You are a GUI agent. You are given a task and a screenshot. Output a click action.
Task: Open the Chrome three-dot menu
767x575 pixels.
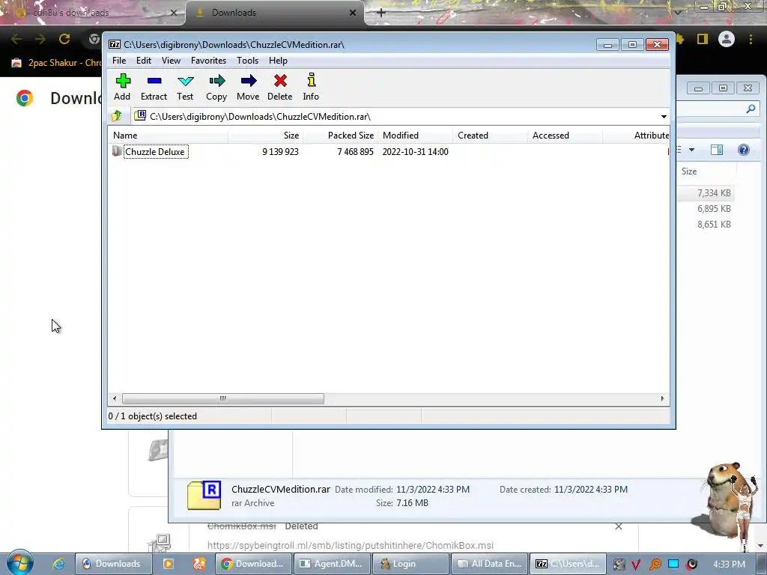pyautogui.click(x=751, y=39)
